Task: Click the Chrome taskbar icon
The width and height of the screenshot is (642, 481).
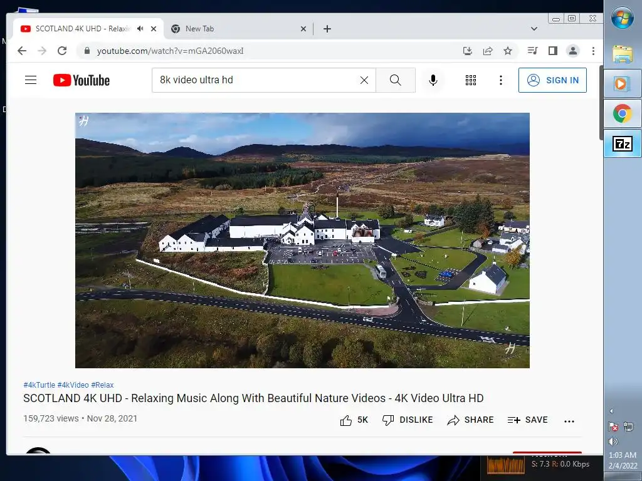Action: click(623, 113)
